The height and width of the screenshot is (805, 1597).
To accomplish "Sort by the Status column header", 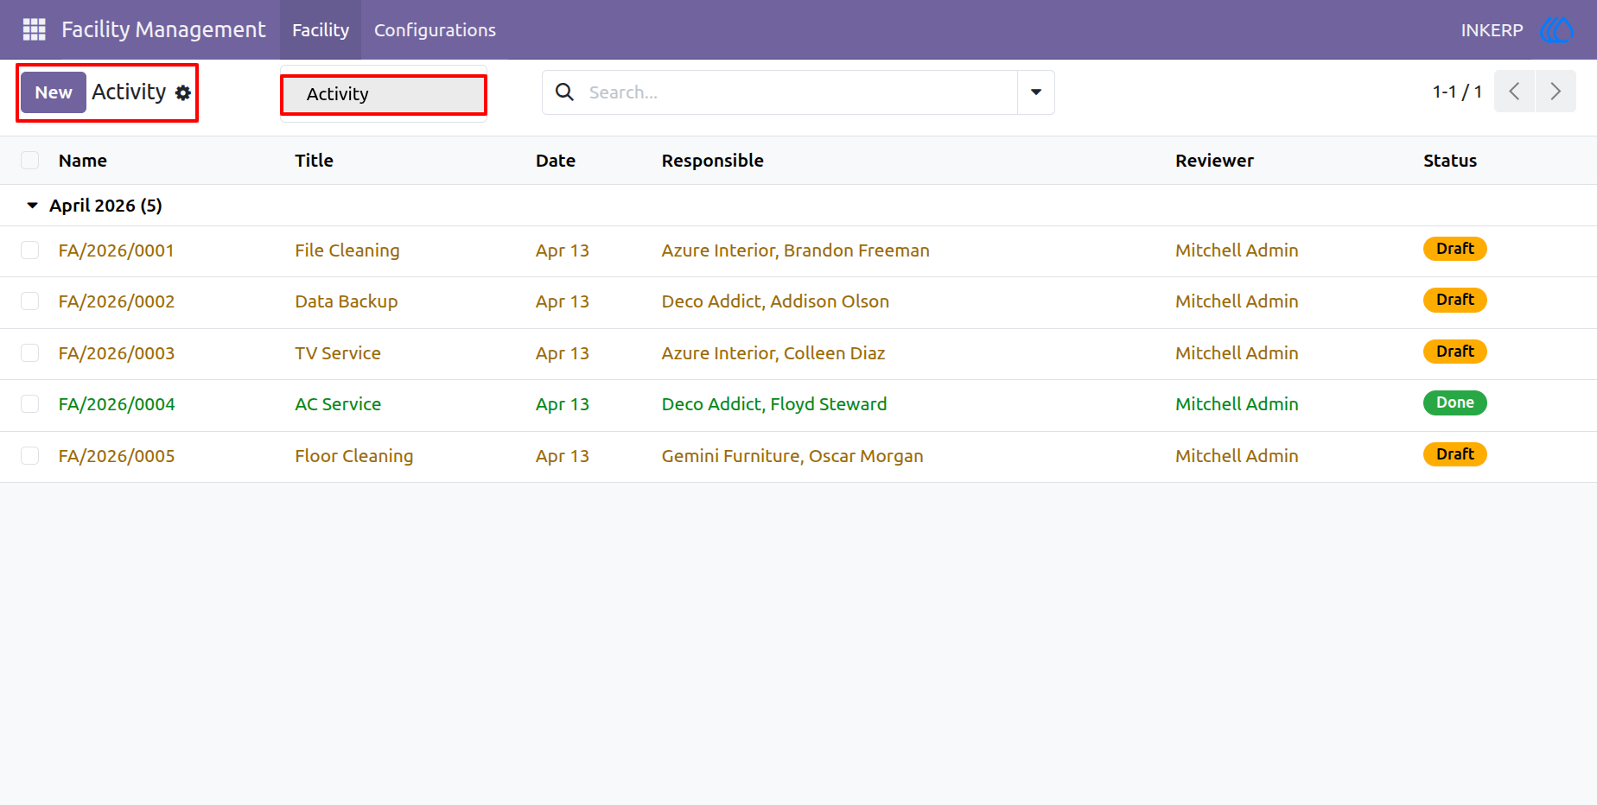I will (1450, 161).
